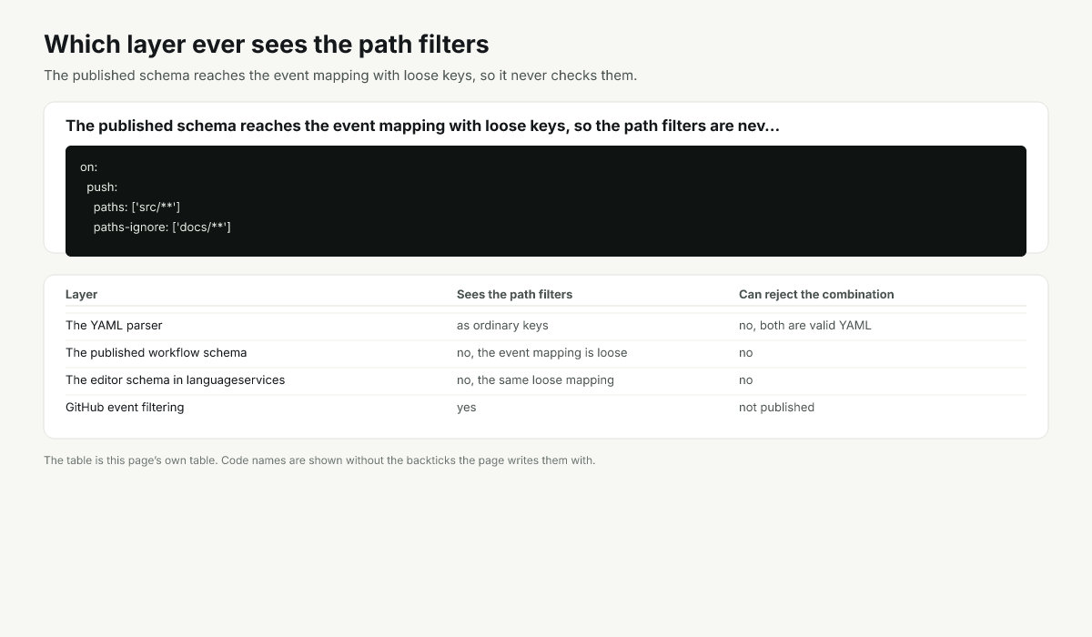Click the "no" cell in the editor schema row
The width and height of the screenshot is (1092, 637).
pos(746,380)
